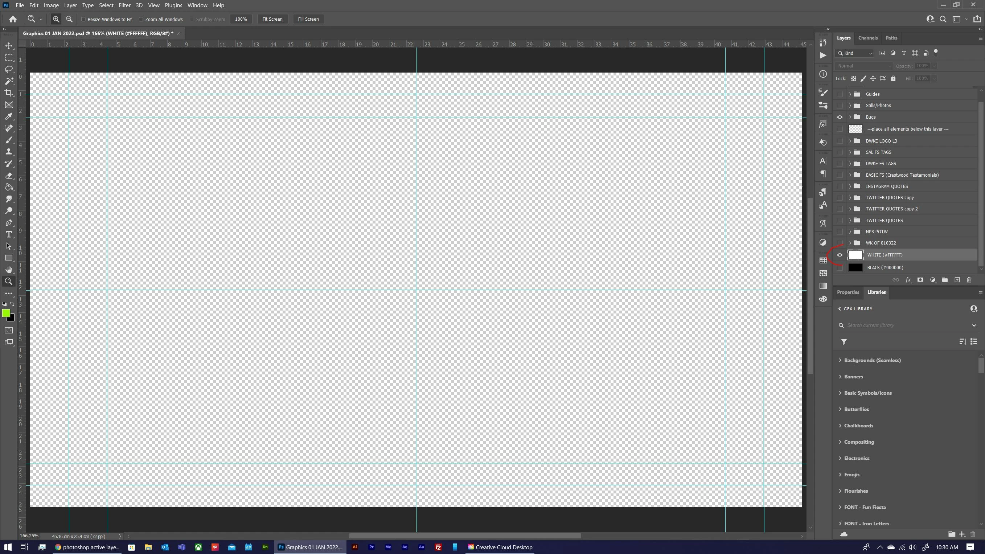Screen dimensions: 985x554
Task: Choose the Zoom Out magnifier option
Action: point(69,19)
